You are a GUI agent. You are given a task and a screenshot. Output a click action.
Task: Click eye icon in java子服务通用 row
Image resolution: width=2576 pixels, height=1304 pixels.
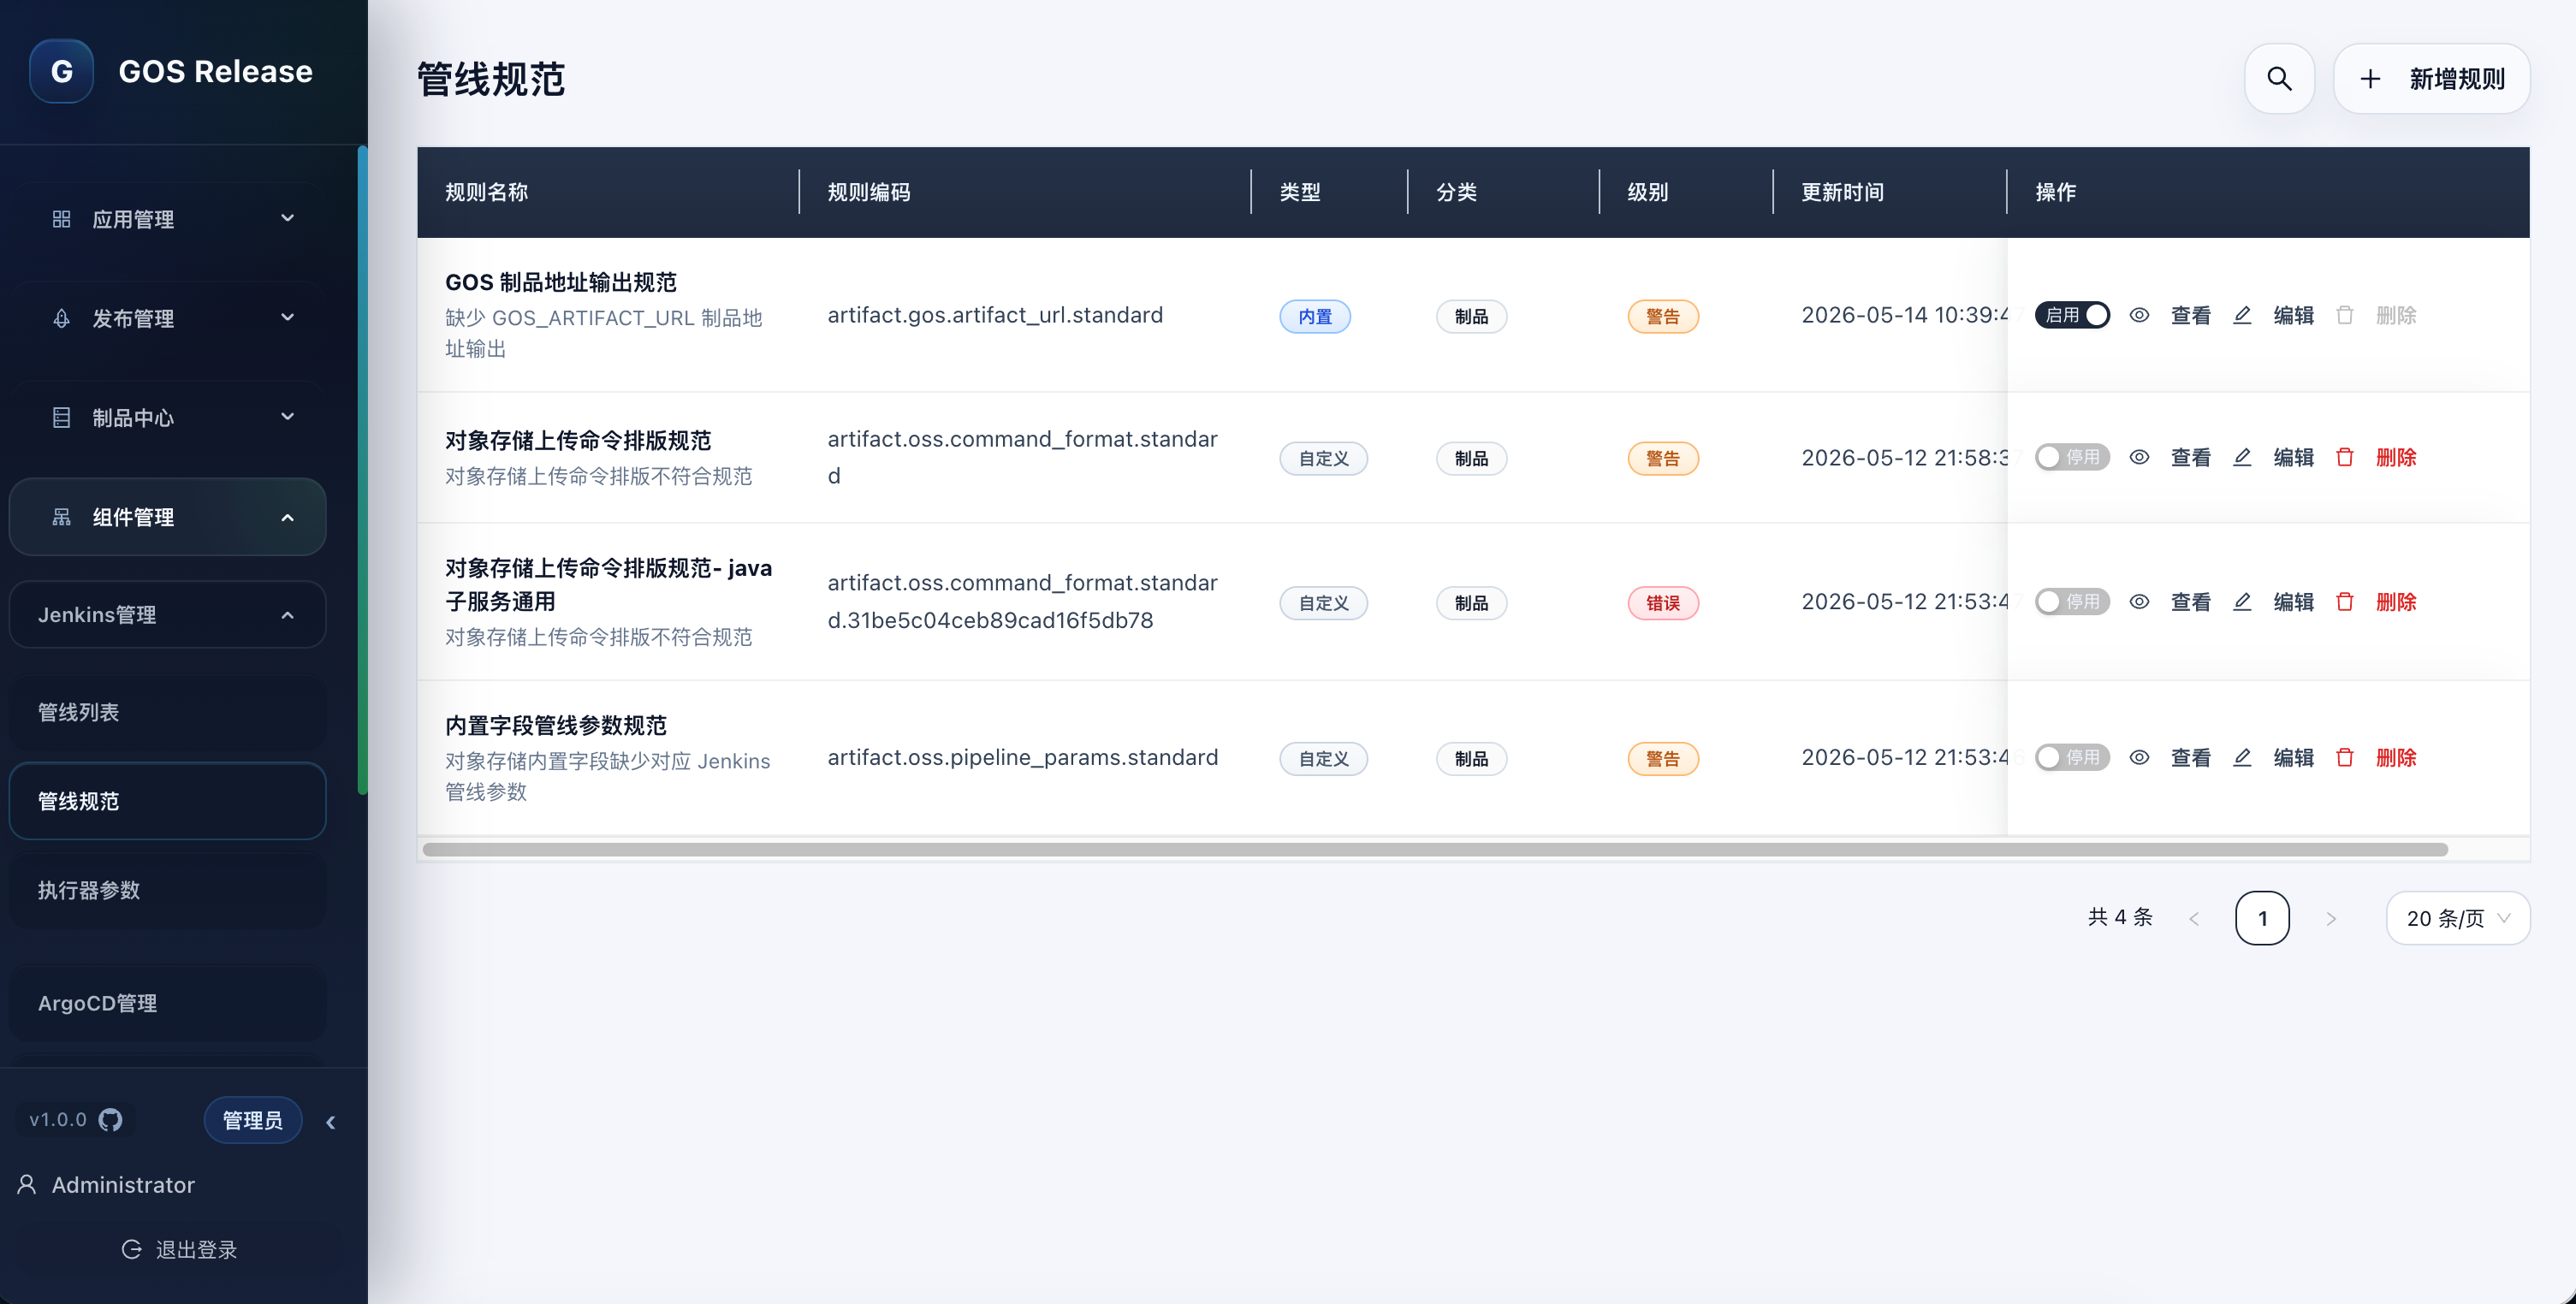[x=2139, y=601]
